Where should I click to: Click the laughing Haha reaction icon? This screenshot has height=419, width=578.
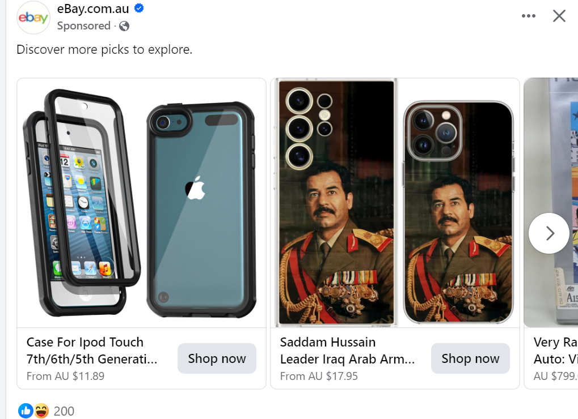pos(41,411)
